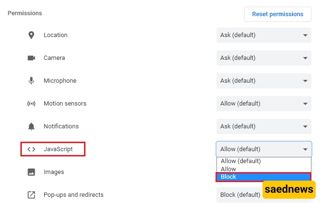The height and width of the screenshot is (203, 320).
Task: Click the Notifications bell icon
Action: tap(31, 126)
